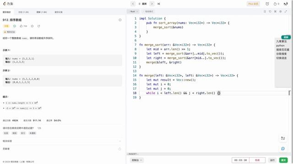The height and width of the screenshot is (164, 293).
Task: Share the problem with the share icon
Action: pyautogui.click(x=38, y=26)
